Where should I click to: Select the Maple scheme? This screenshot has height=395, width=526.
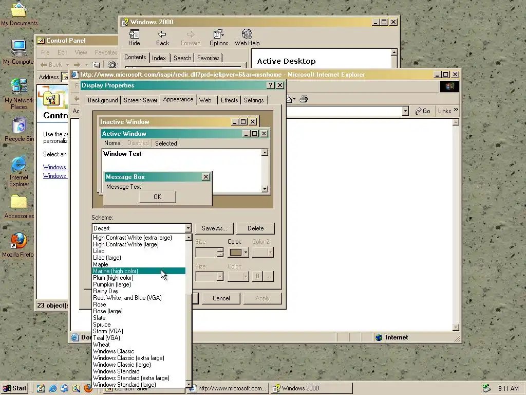click(x=139, y=264)
